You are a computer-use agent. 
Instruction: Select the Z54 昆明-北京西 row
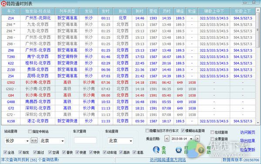(128, 76)
